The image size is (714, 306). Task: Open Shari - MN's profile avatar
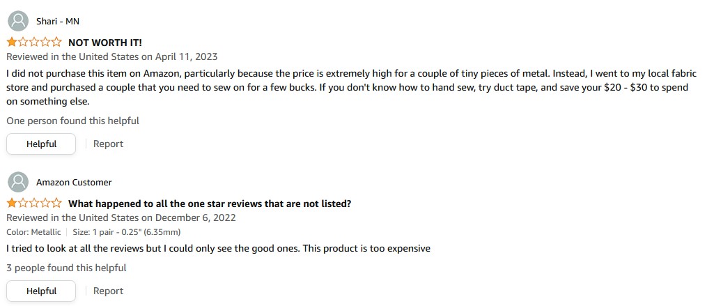pos(18,21)
